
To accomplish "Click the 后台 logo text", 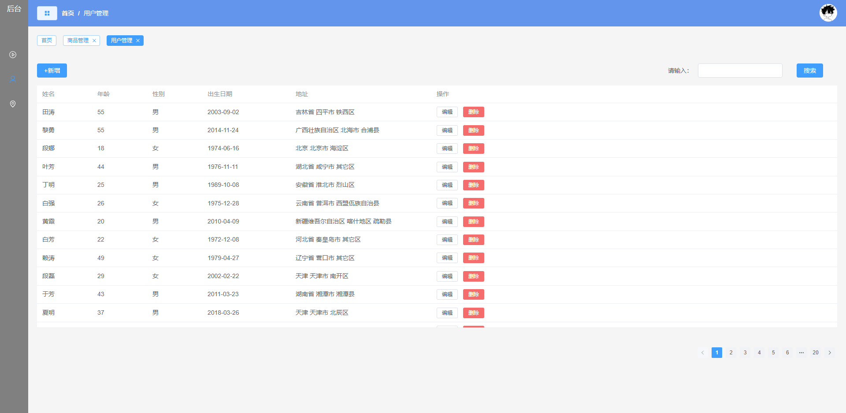I will (14, 9).
